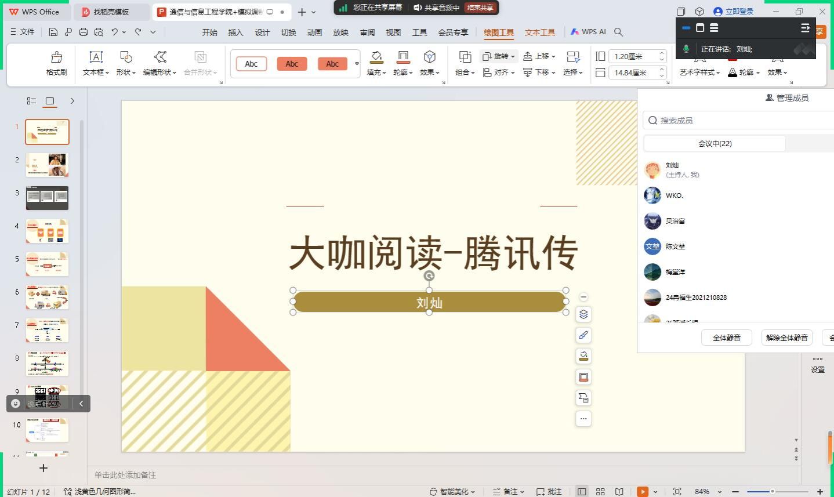The image size is (834, 497).
Task: Switch to outline view in slide panel
Action: 31,101
